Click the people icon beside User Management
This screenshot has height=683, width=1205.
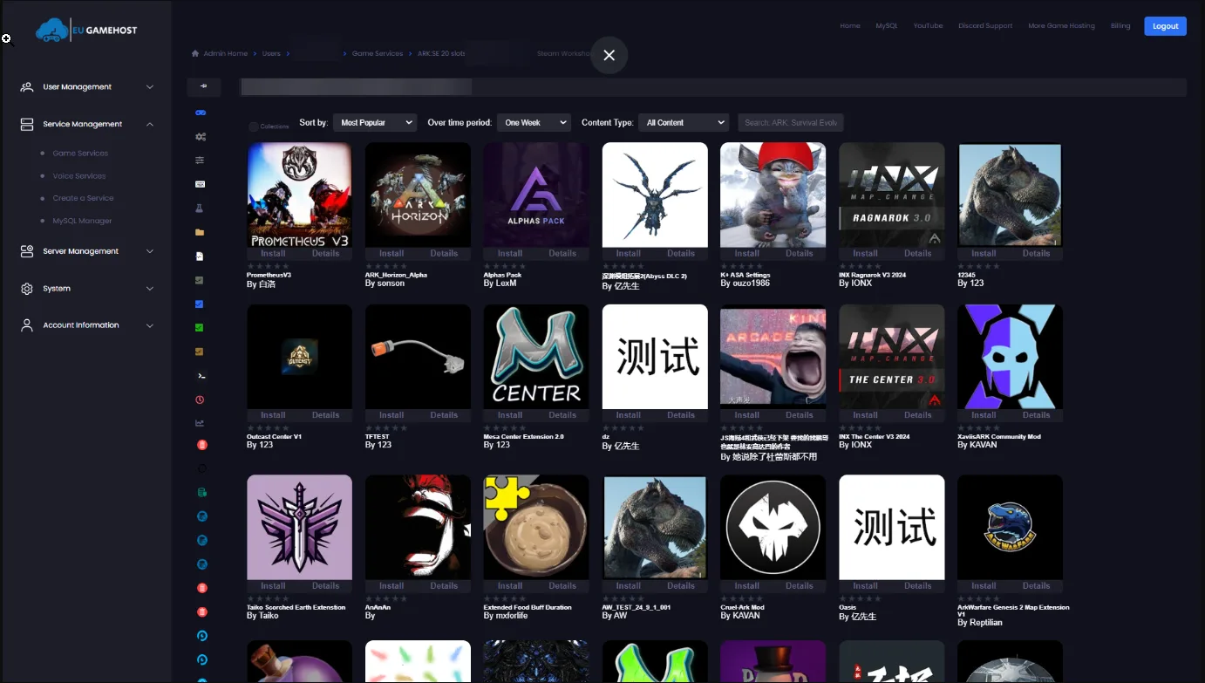click(27, 87)
